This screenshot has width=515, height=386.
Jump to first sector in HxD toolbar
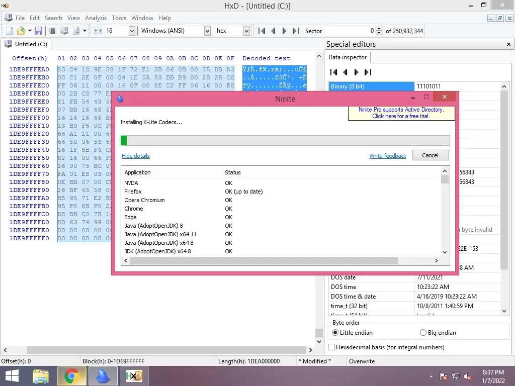tap(262, 31)
